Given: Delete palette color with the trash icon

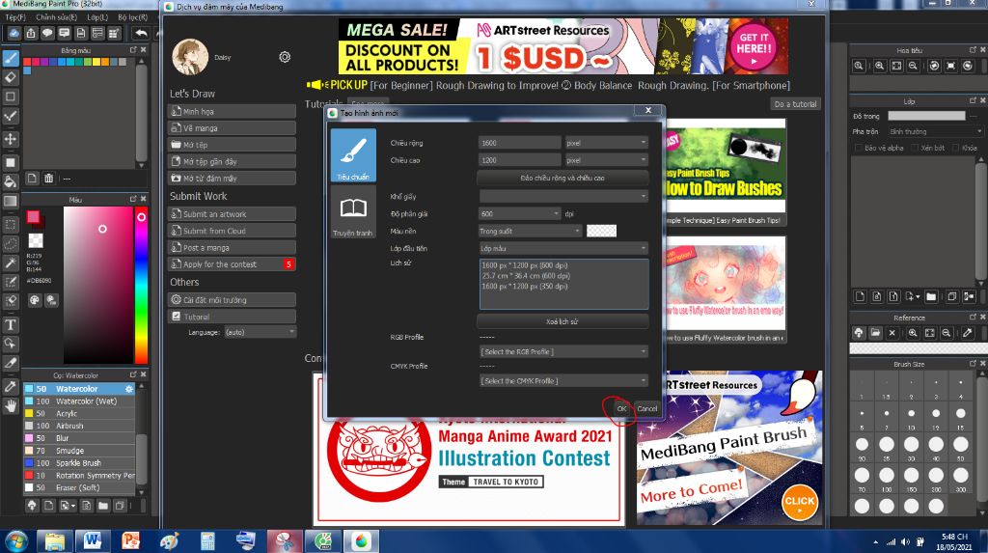Looking at the screenshot, I should (48, 179).
